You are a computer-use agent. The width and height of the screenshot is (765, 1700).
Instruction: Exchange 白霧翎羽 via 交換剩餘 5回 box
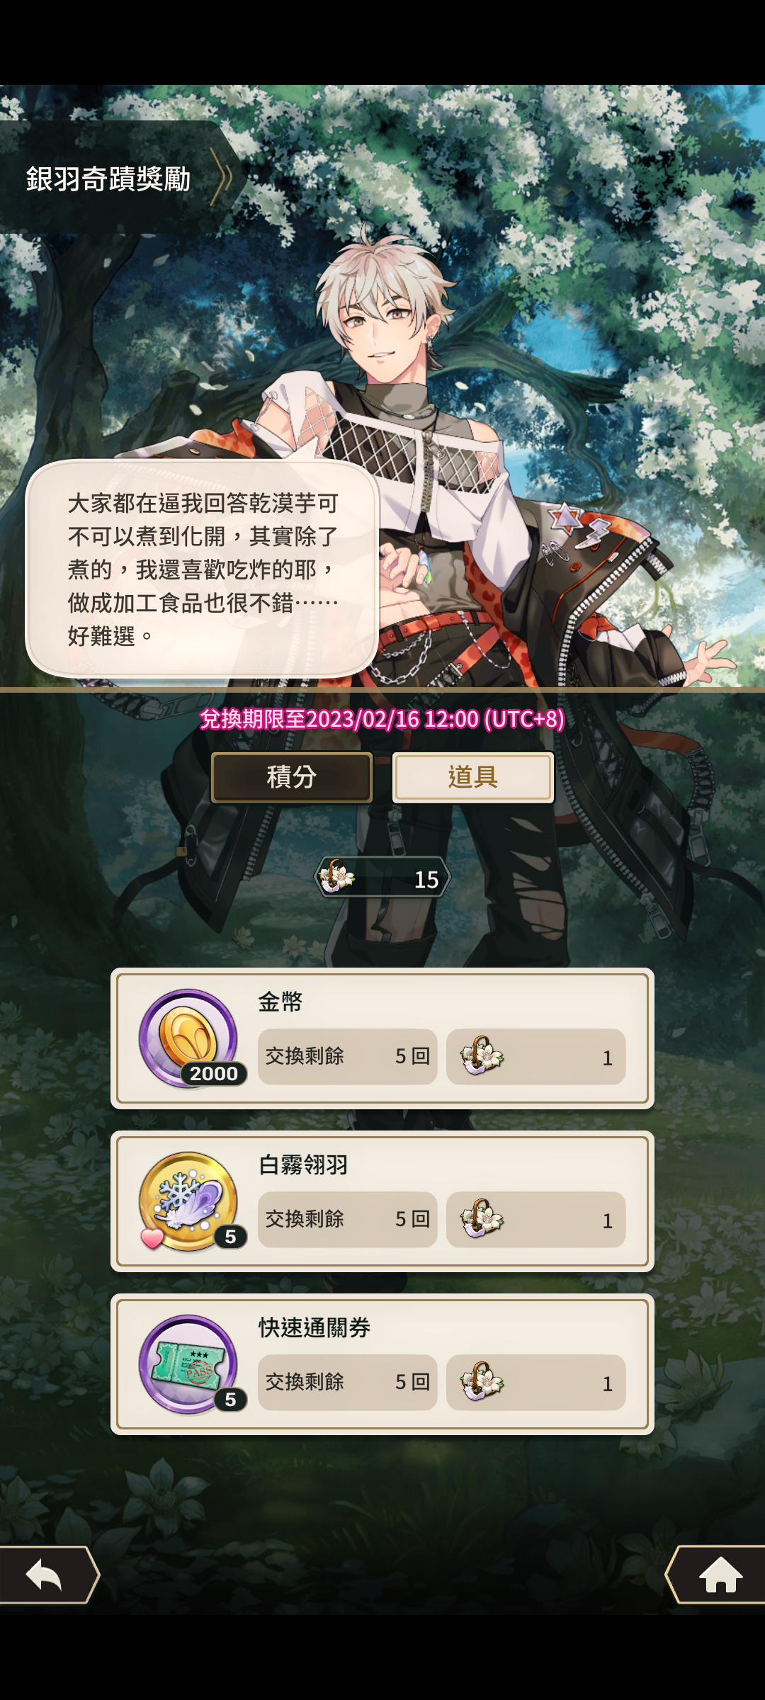pyautogui.click(x=348, y=1219)
